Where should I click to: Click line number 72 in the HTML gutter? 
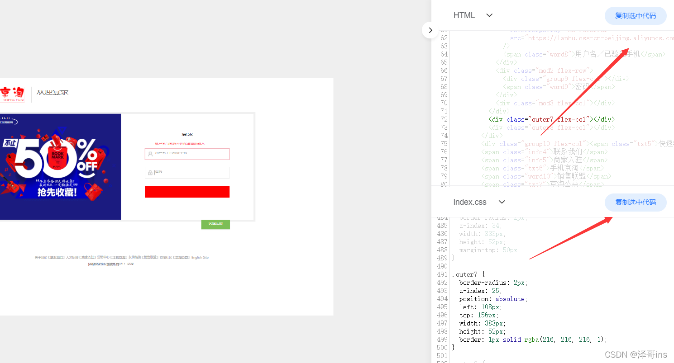pos(444,119)
